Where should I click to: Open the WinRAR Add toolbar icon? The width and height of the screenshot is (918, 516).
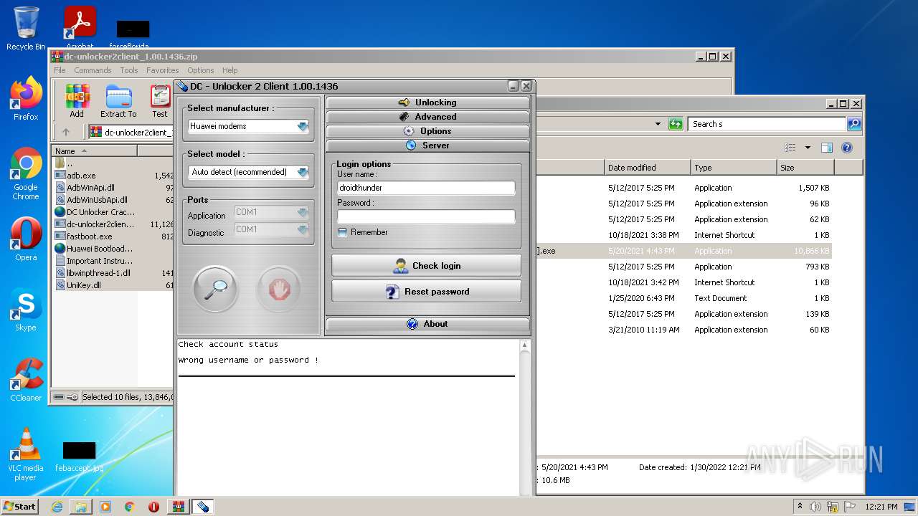pyautogui.click(x=77, y=101)
